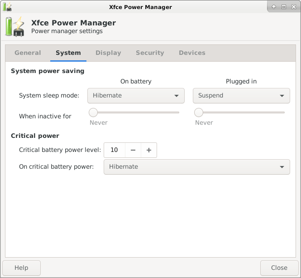Open the Display tab
Viewport: 301px width, 278px height.
click(x=108, y=53)
